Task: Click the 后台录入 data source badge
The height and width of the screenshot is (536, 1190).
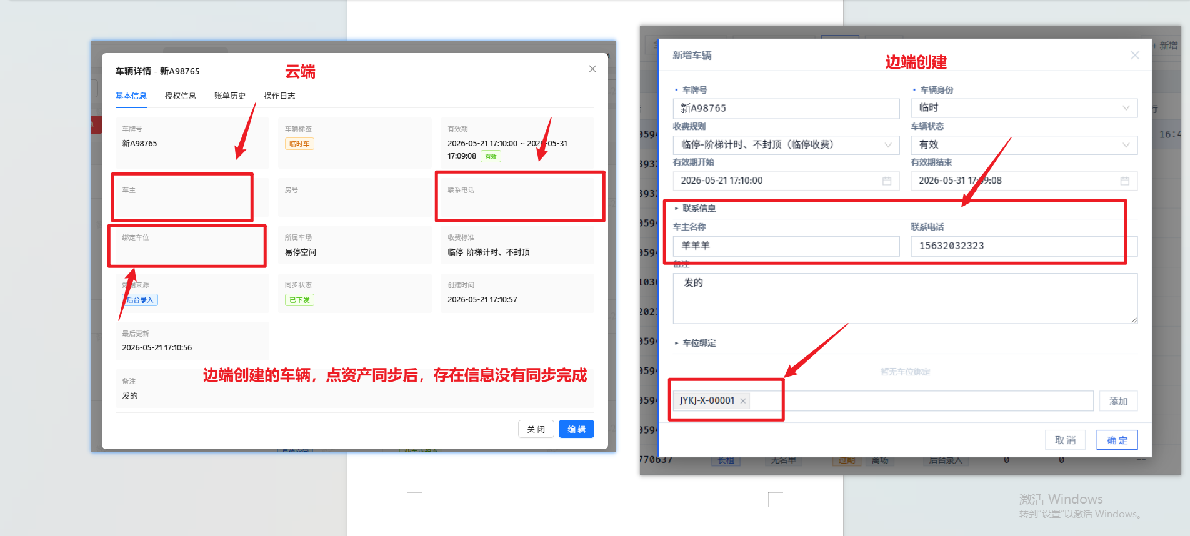Action: coord(140,300)
